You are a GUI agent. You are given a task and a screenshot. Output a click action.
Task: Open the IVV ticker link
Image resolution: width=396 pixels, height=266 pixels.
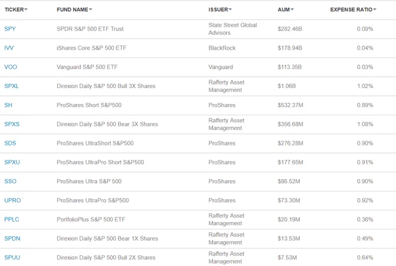[9, 48]
